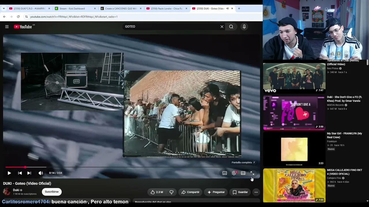Viewport: 369px width, 207px height.
Task: Toggle subtitles in the video player
Action: click(x=225, y=173)
